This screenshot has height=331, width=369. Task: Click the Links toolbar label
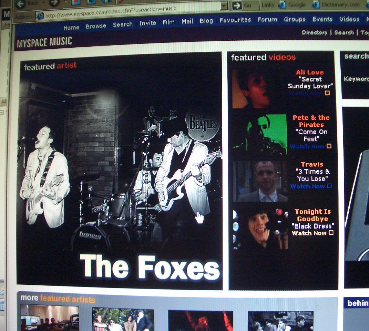tap(268, 5)
